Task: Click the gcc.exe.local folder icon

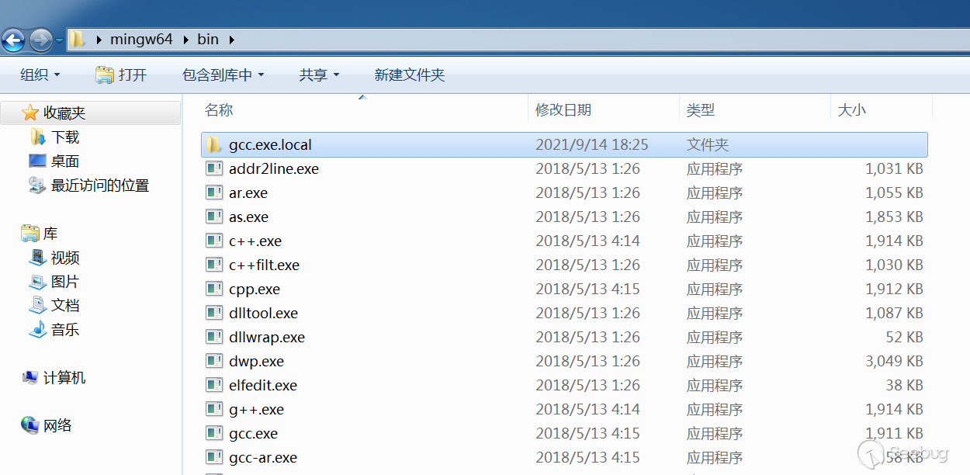Action: click(214, 144)
